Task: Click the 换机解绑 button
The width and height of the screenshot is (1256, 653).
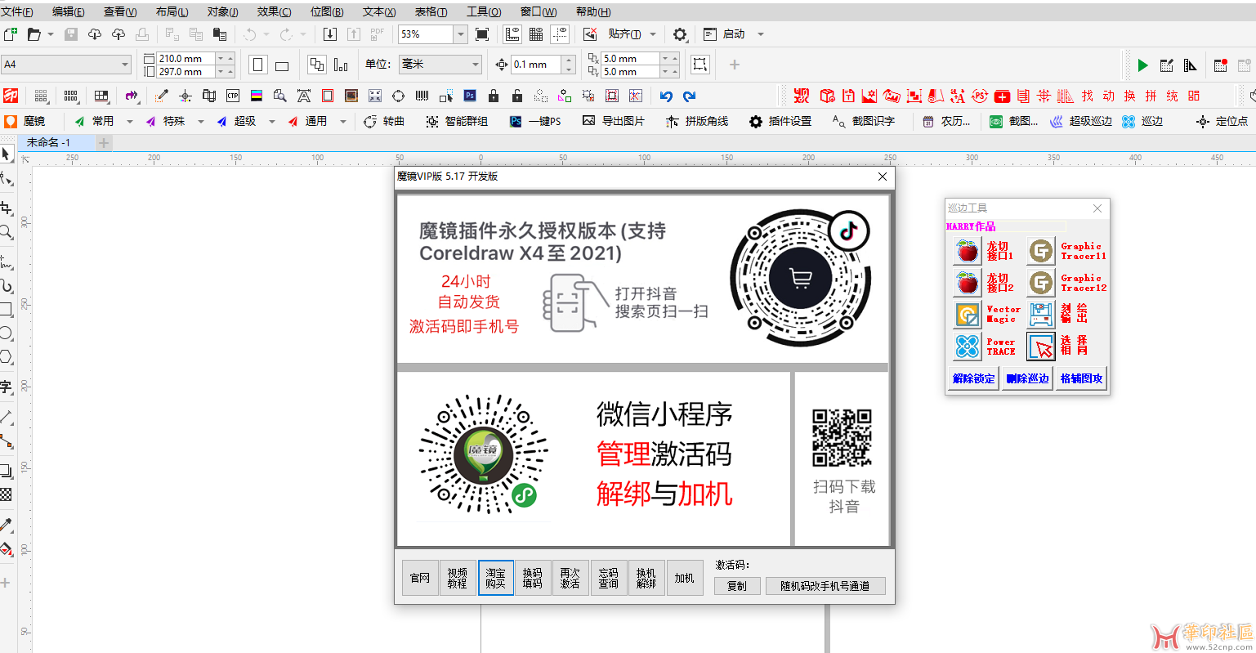Action: [646, 578]
